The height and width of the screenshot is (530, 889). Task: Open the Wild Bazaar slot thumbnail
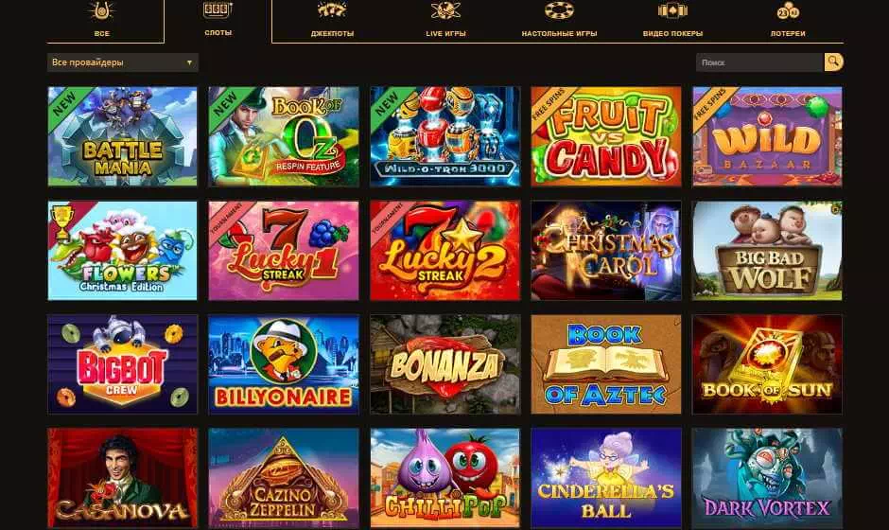click(x=767, y=136)
